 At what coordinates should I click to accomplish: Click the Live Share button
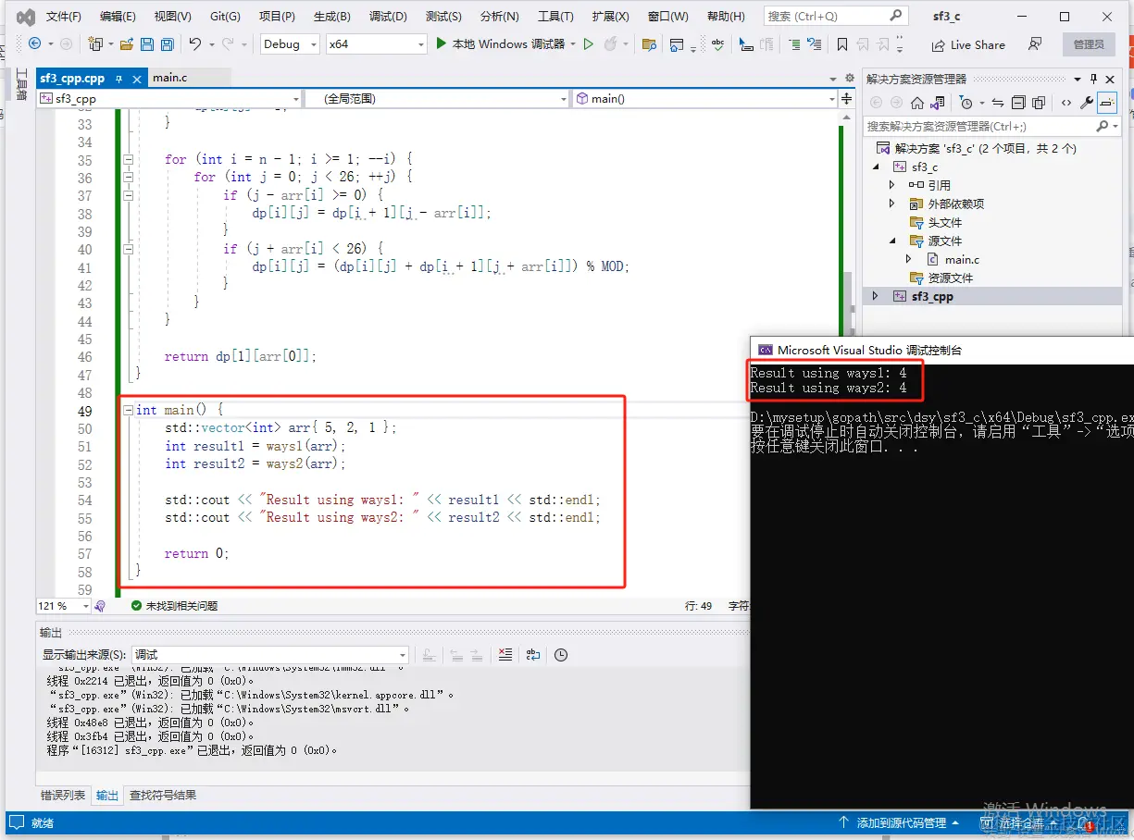coord(968,44)
